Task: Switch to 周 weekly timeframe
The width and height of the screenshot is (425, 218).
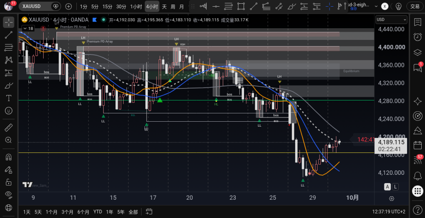Action: pyautogui.click(x=173, y=7)
